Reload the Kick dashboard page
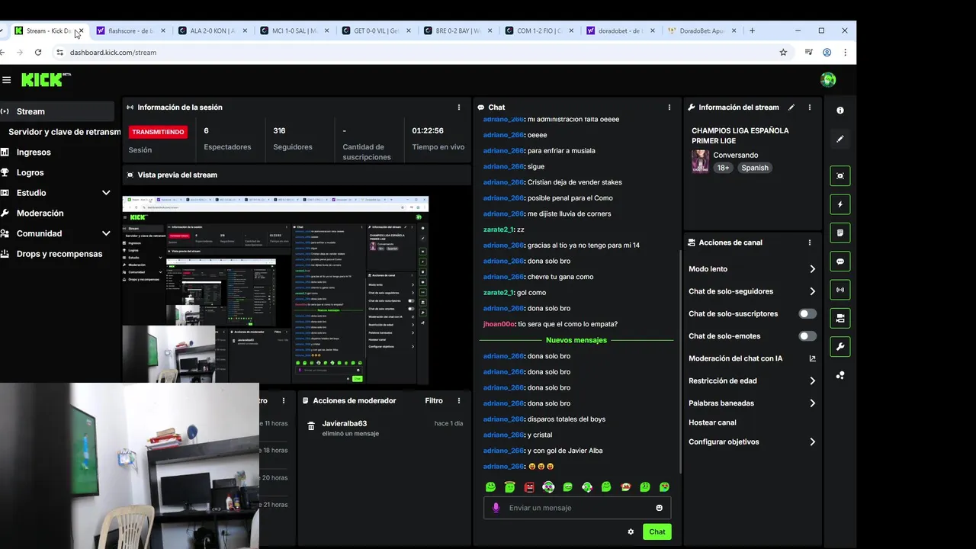This screenshot has height=549, width=976. coord(38,53)
